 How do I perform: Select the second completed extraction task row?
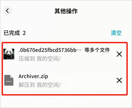[x=65, y=80]
